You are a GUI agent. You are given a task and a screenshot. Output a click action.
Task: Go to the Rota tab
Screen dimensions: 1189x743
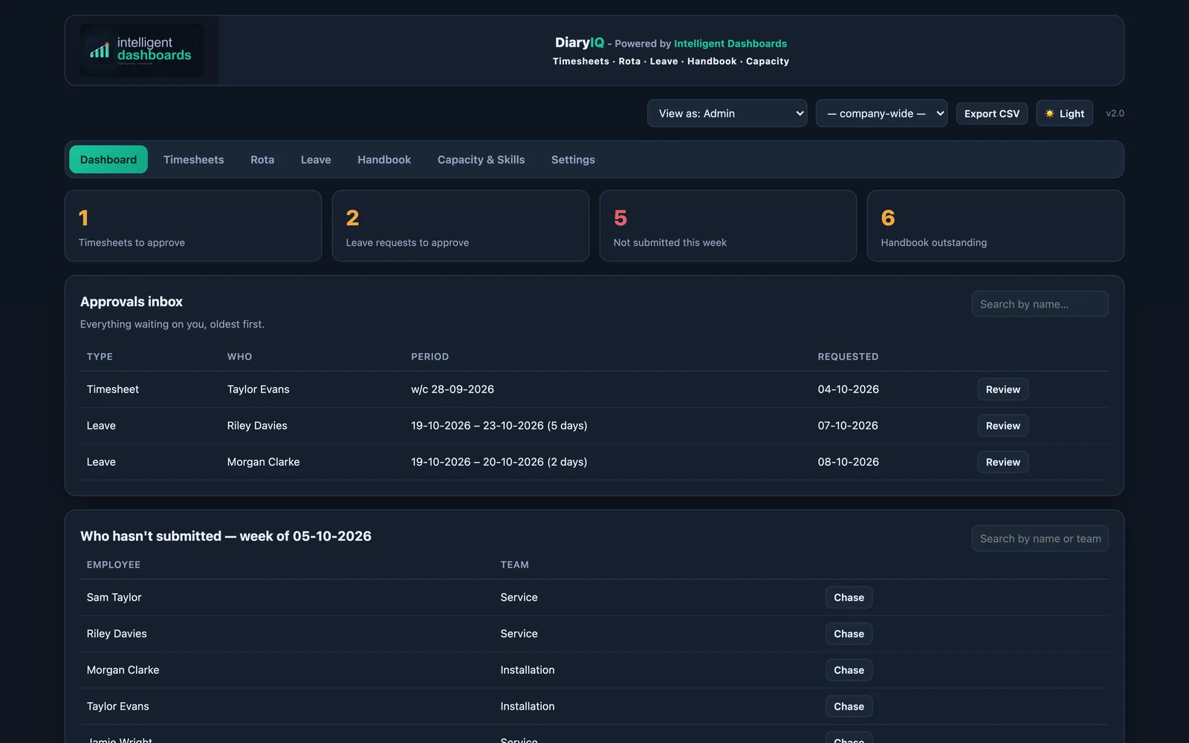tap(262, 160)
